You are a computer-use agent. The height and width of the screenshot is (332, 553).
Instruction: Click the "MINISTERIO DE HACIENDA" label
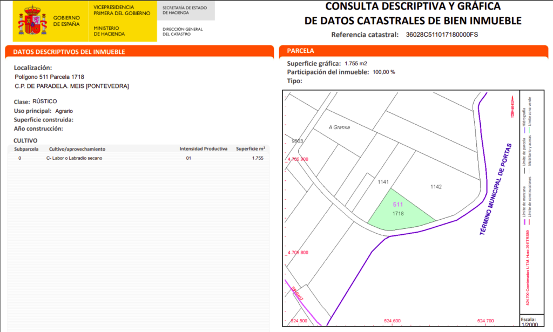pyautogui.click(x=109, y=31)
